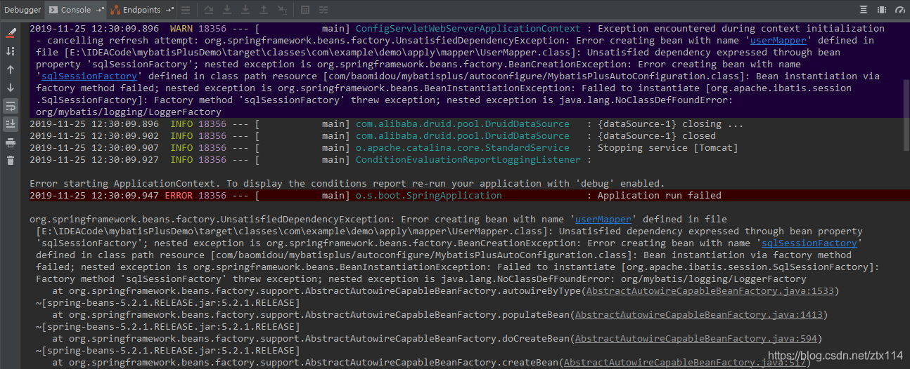910x369 pixels.
Task: Click the sort-order icon in console gutter
Action: tap(11, 51)
